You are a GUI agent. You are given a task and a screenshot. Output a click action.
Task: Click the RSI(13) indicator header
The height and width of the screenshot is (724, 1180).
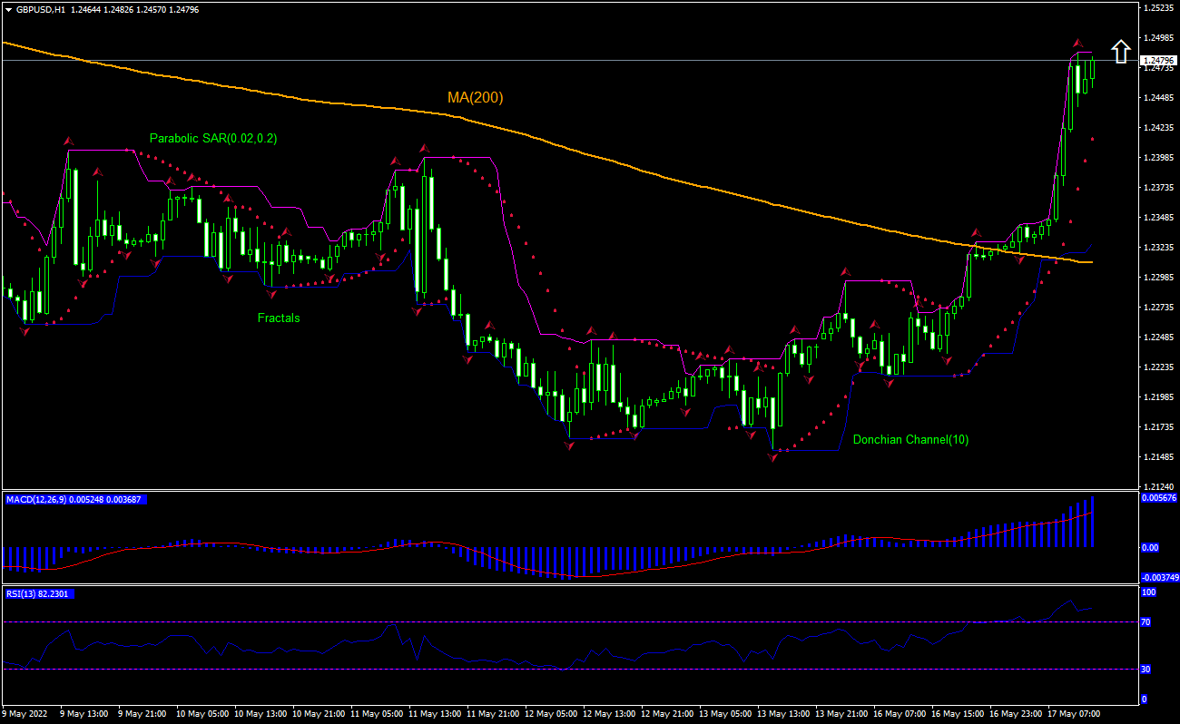[39, 593]
